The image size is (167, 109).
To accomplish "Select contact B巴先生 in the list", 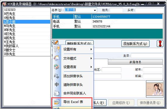I will pyautogui.click(x=27, y=14).
